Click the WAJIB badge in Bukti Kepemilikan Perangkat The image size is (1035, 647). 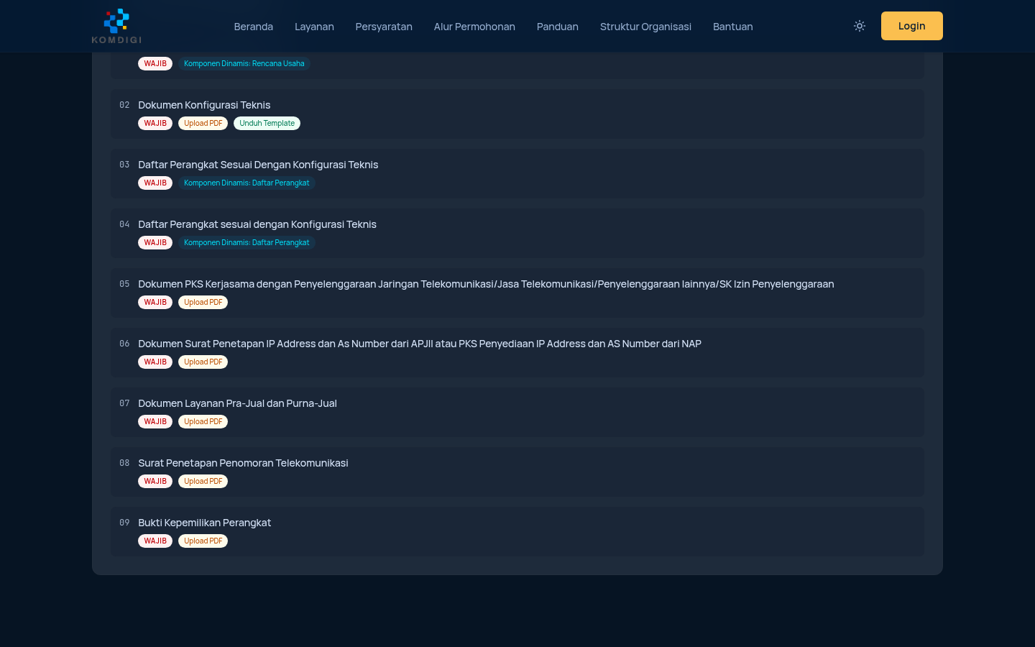pos(155,541)
